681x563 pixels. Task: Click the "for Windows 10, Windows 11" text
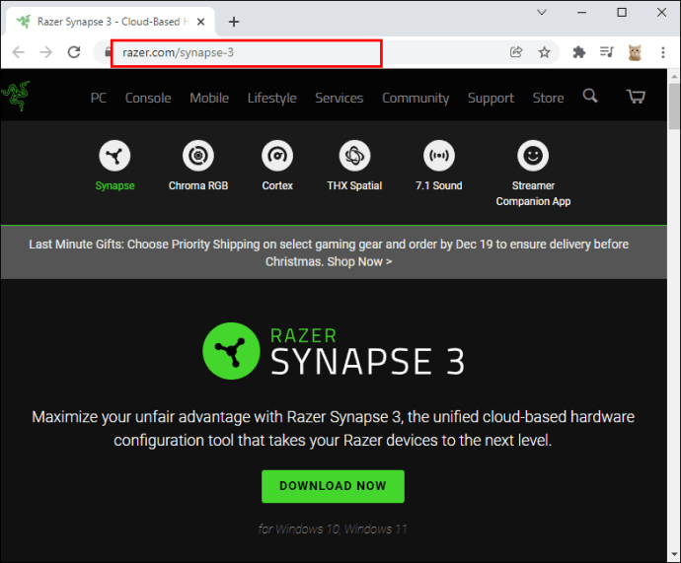[x=333, y=529]
